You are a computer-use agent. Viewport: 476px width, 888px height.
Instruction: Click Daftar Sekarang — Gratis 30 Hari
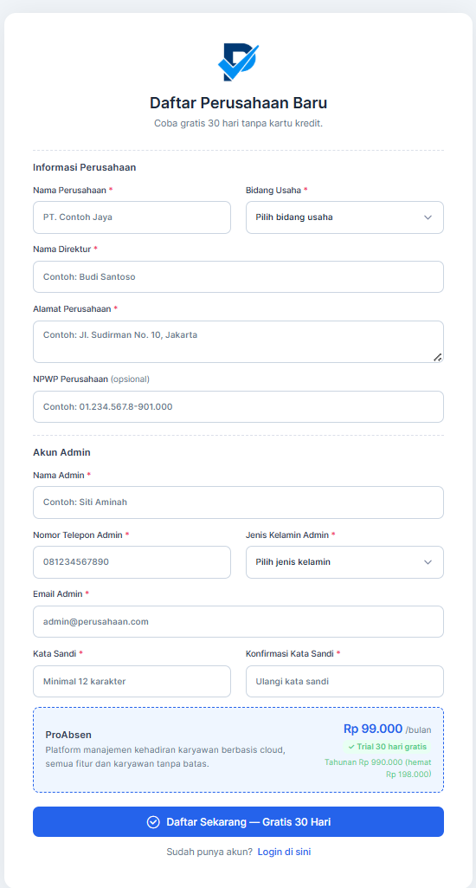click(x=238, y=822)
